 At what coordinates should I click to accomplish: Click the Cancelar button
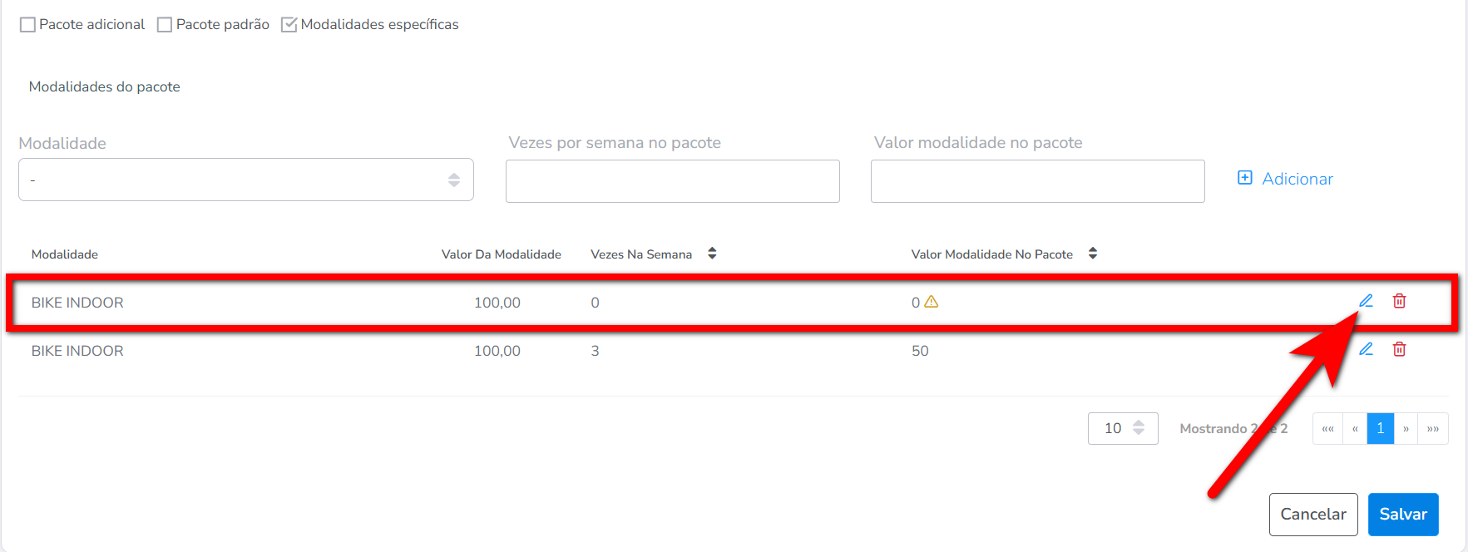[x=1312, y=515]
